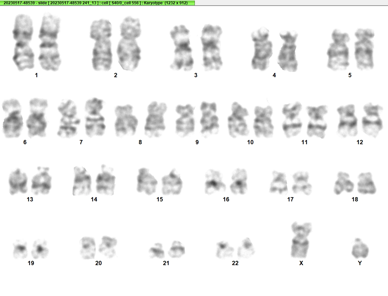Select the chromosome 14 pair image
Screen dimensions: 388x296
[x=94, y=180]
